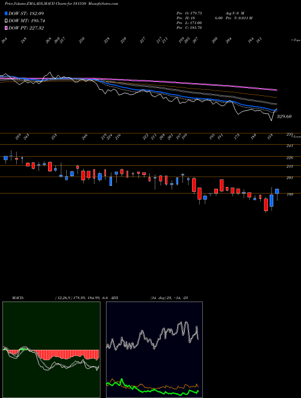
Task: Click the 226 price axis label
Action: pos(290,158)
